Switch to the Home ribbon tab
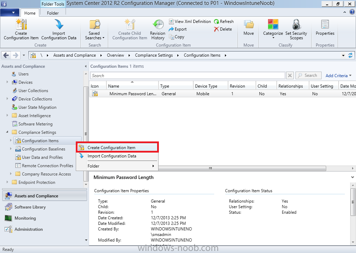The height and width of the screenshot is (253, 356). (30, 13)
